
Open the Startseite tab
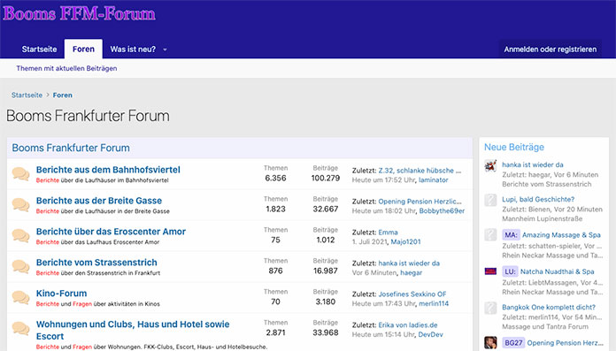coord(39,50)
